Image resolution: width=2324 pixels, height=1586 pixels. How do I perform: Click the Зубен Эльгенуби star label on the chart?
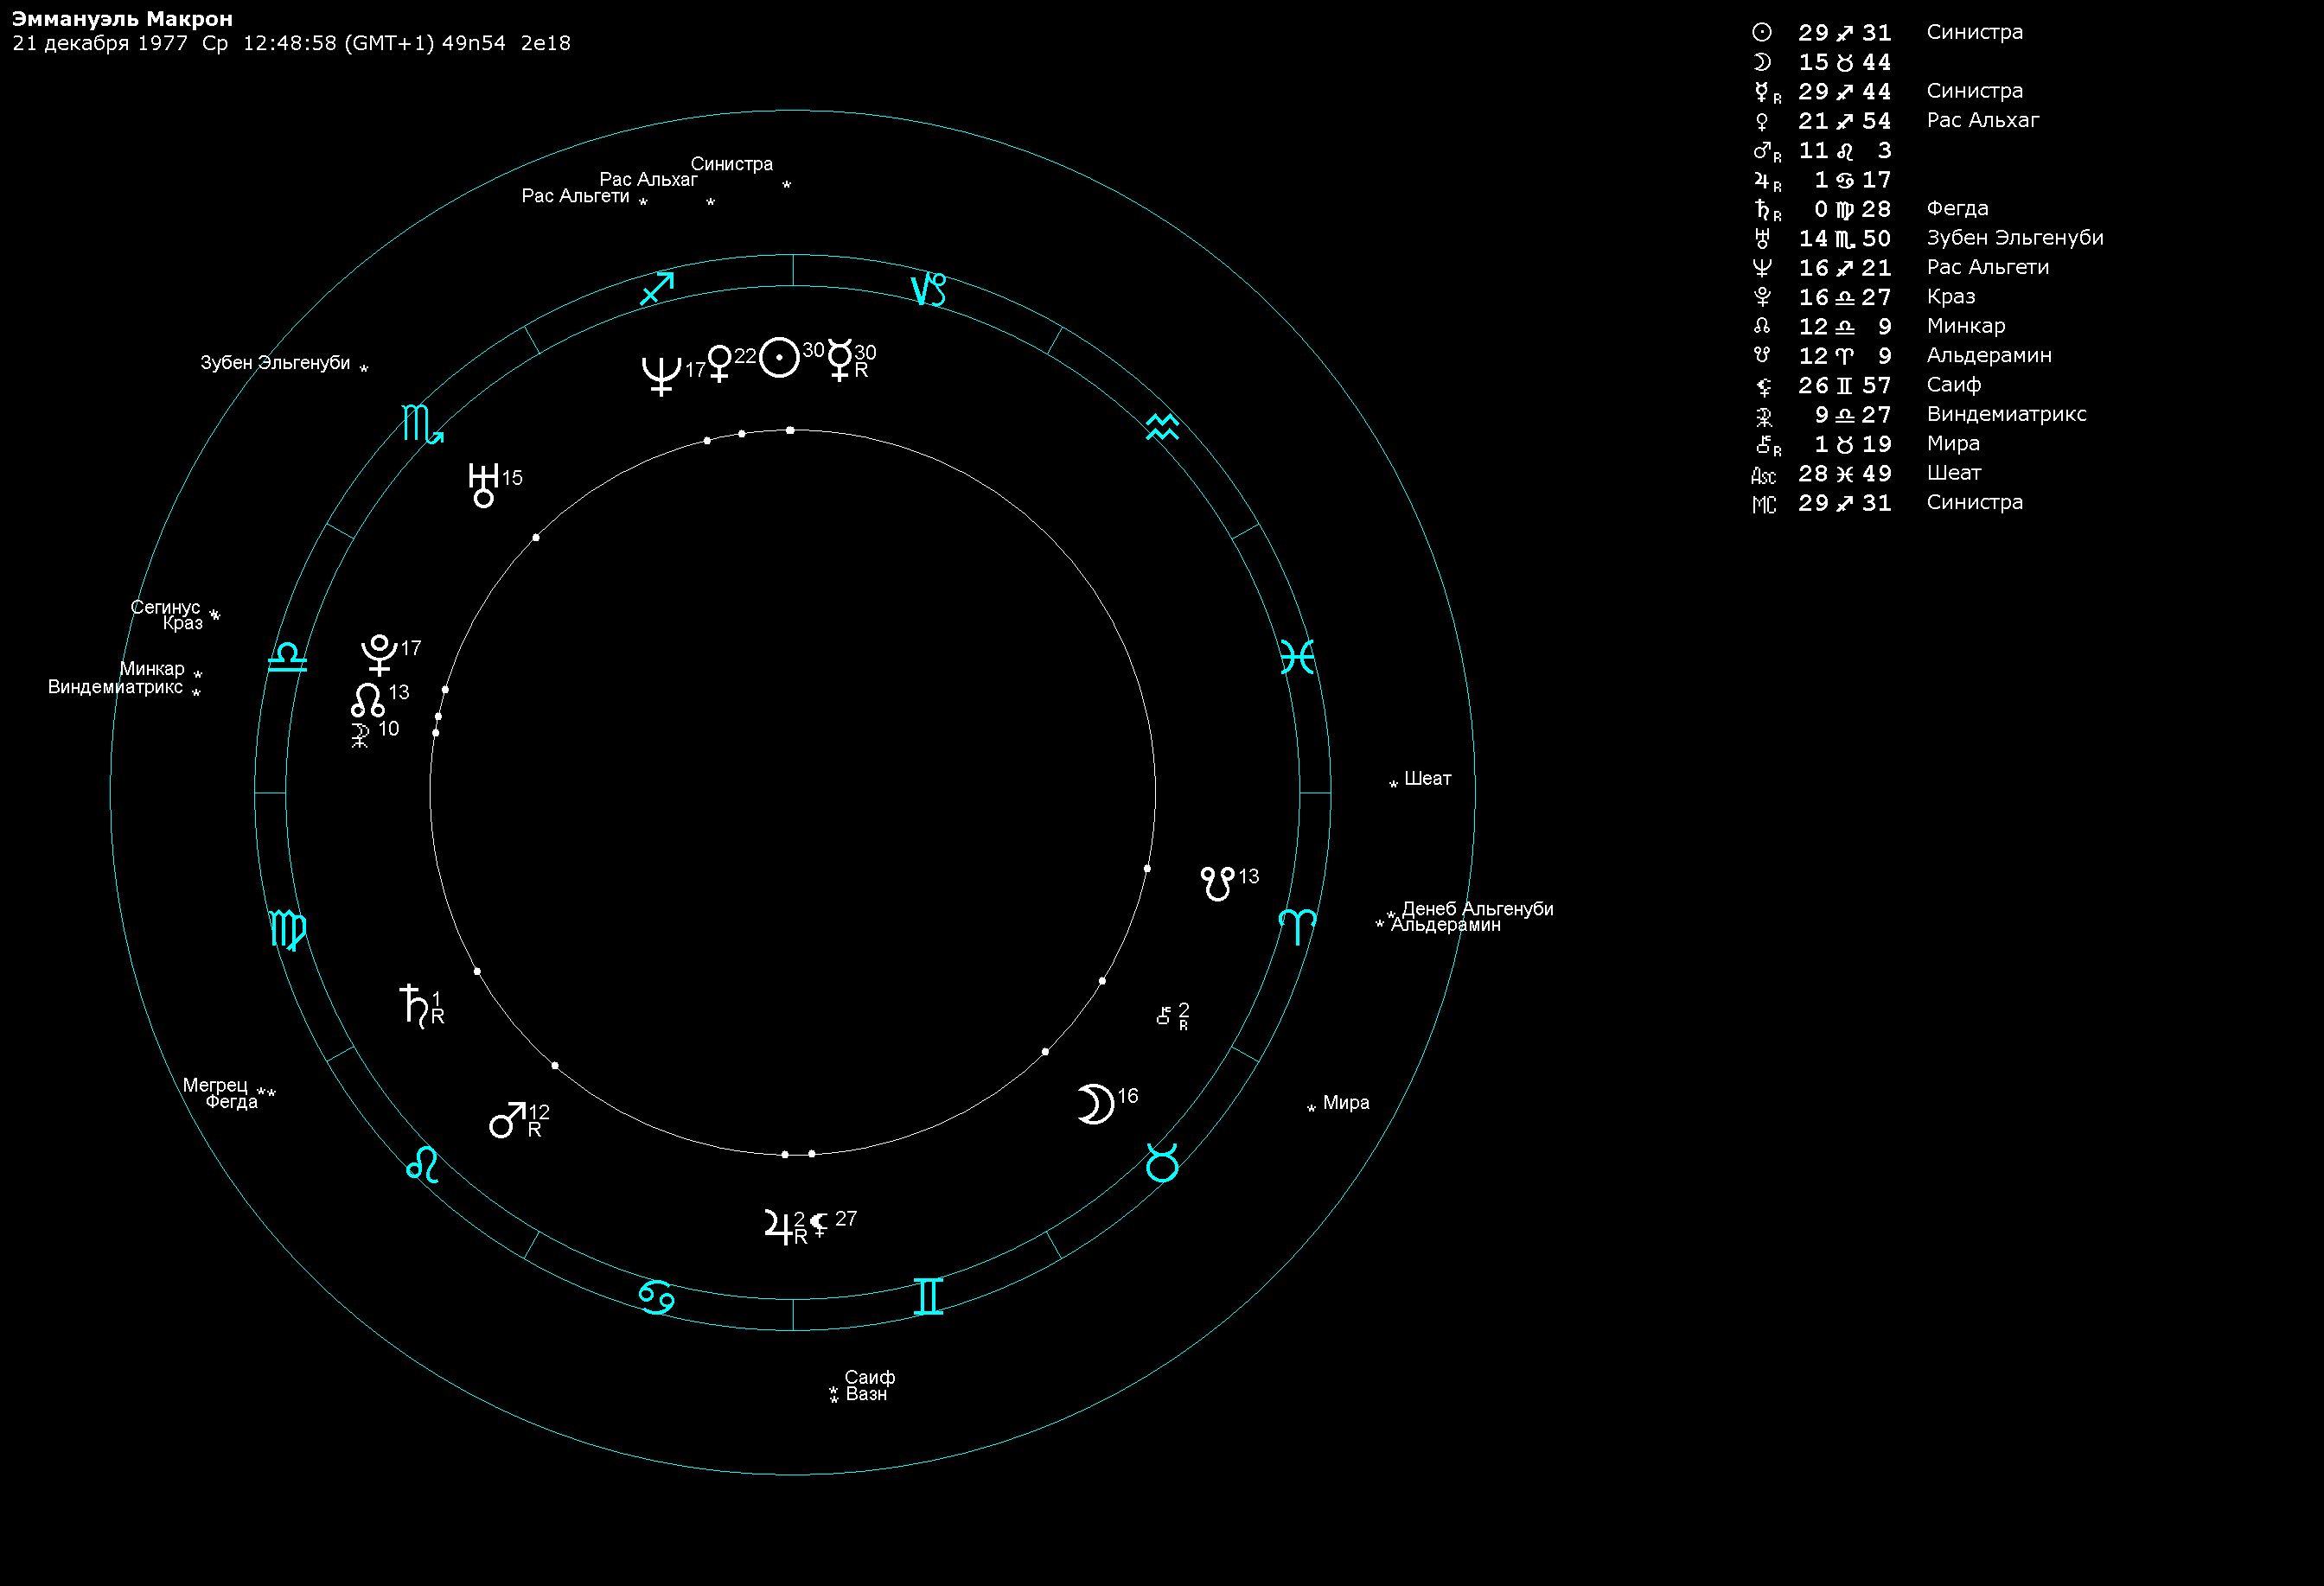point(275,363)
